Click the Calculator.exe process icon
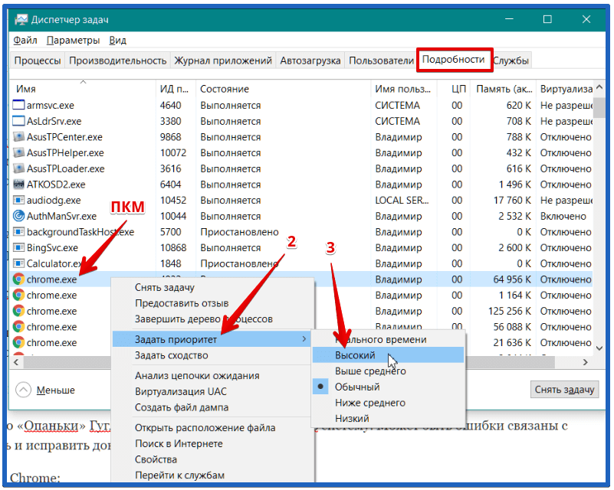The width and height of the screenshot is (614, 490). tap(18, 263)
